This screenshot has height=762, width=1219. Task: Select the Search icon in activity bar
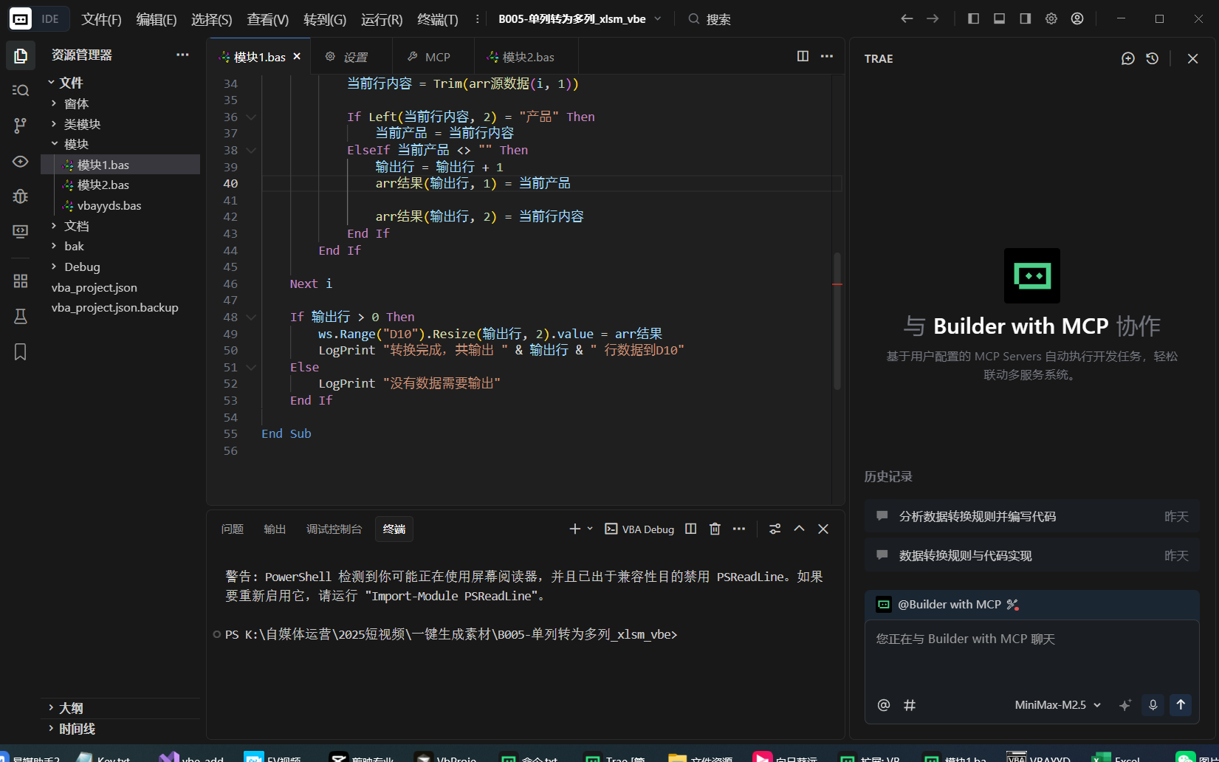pos(20,90)
